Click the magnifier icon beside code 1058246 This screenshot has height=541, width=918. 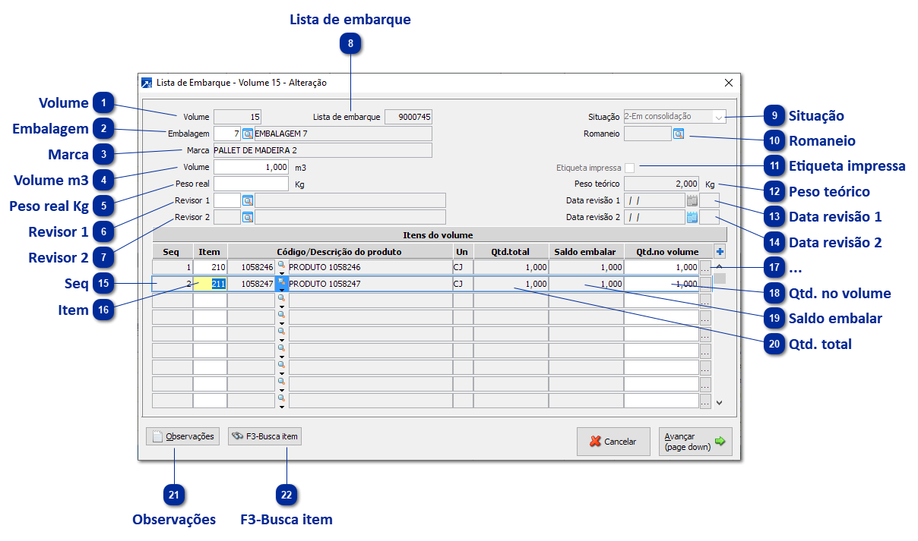point(281,265)
